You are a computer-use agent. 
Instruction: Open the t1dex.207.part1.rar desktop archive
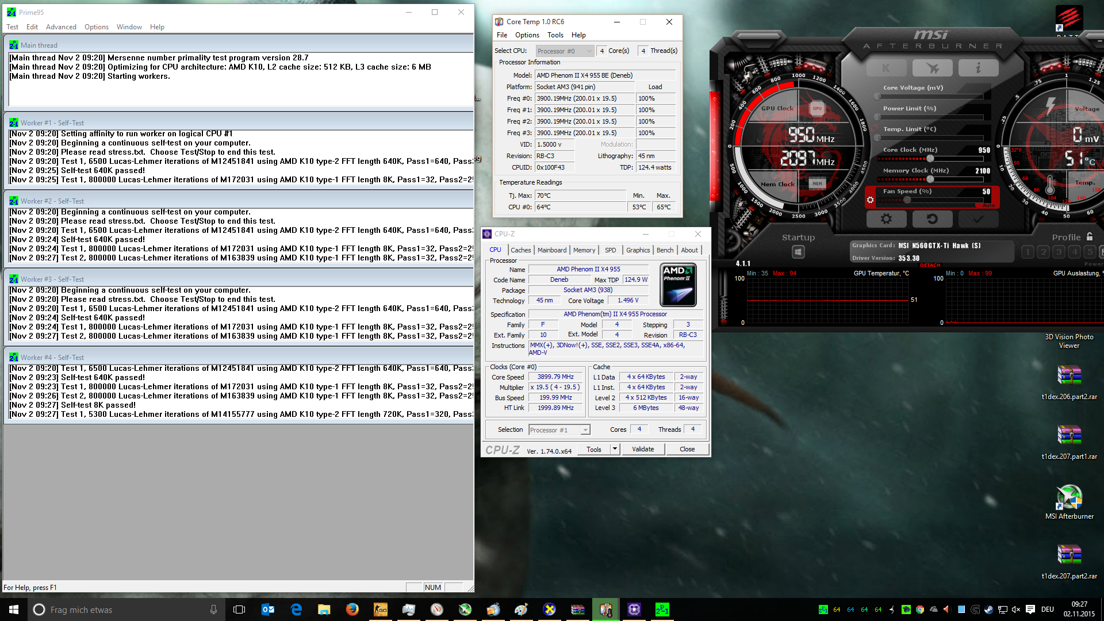tap(1069, 442)
